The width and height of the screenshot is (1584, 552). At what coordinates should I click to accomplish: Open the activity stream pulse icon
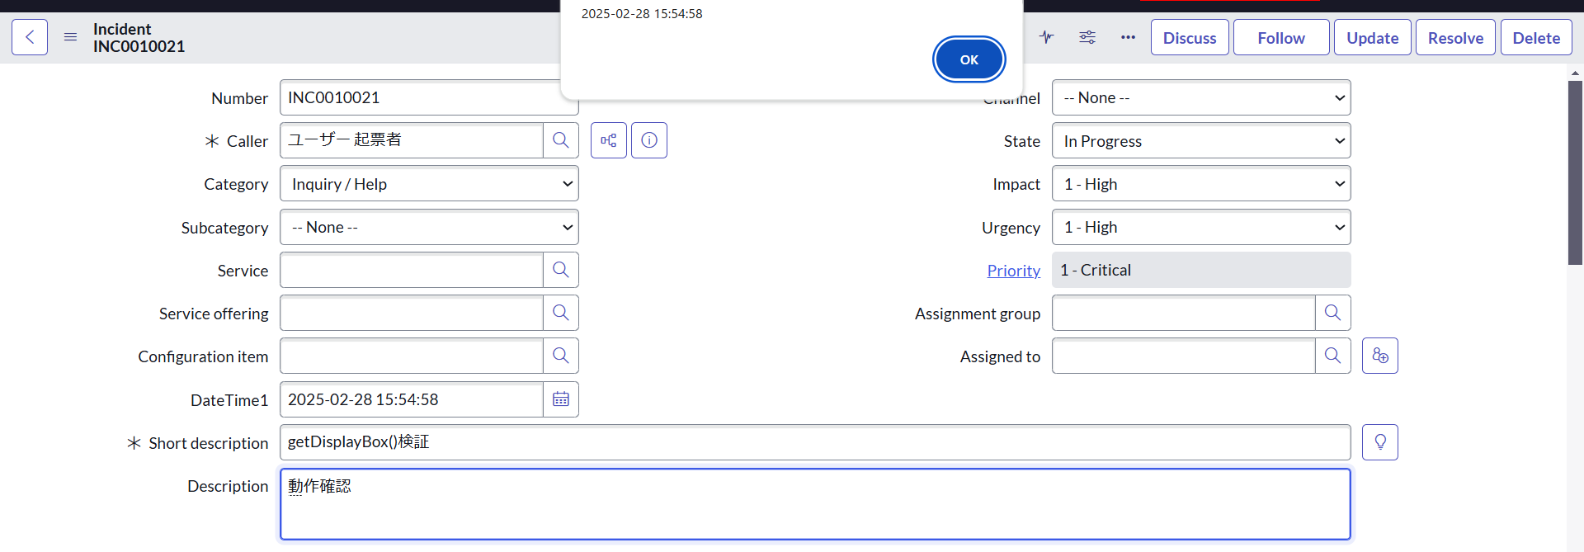coord(1046,37)
